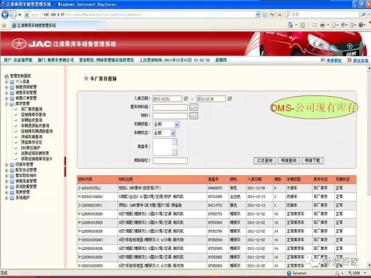Screen dimensions: 371x278
Task: Expand the 销售目标管理 tree node
Action: [6, 93]
